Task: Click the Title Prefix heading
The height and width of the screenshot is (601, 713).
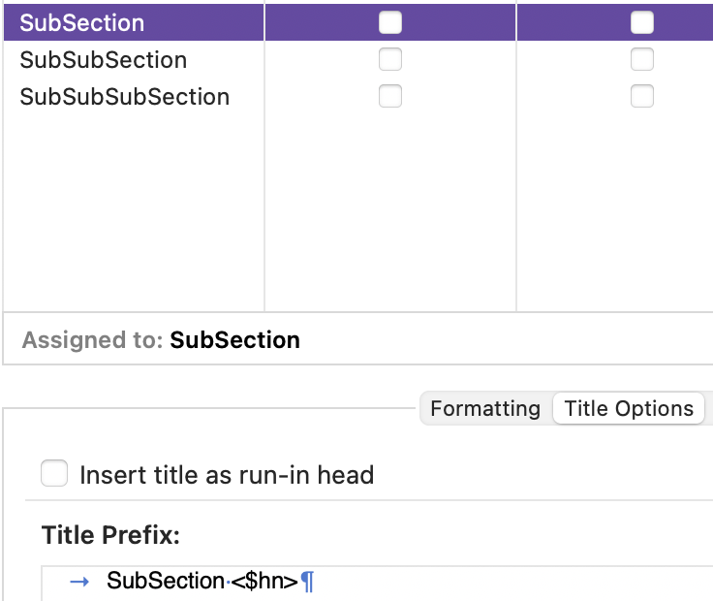Action: pyautogui.click(x=110, y=534)
